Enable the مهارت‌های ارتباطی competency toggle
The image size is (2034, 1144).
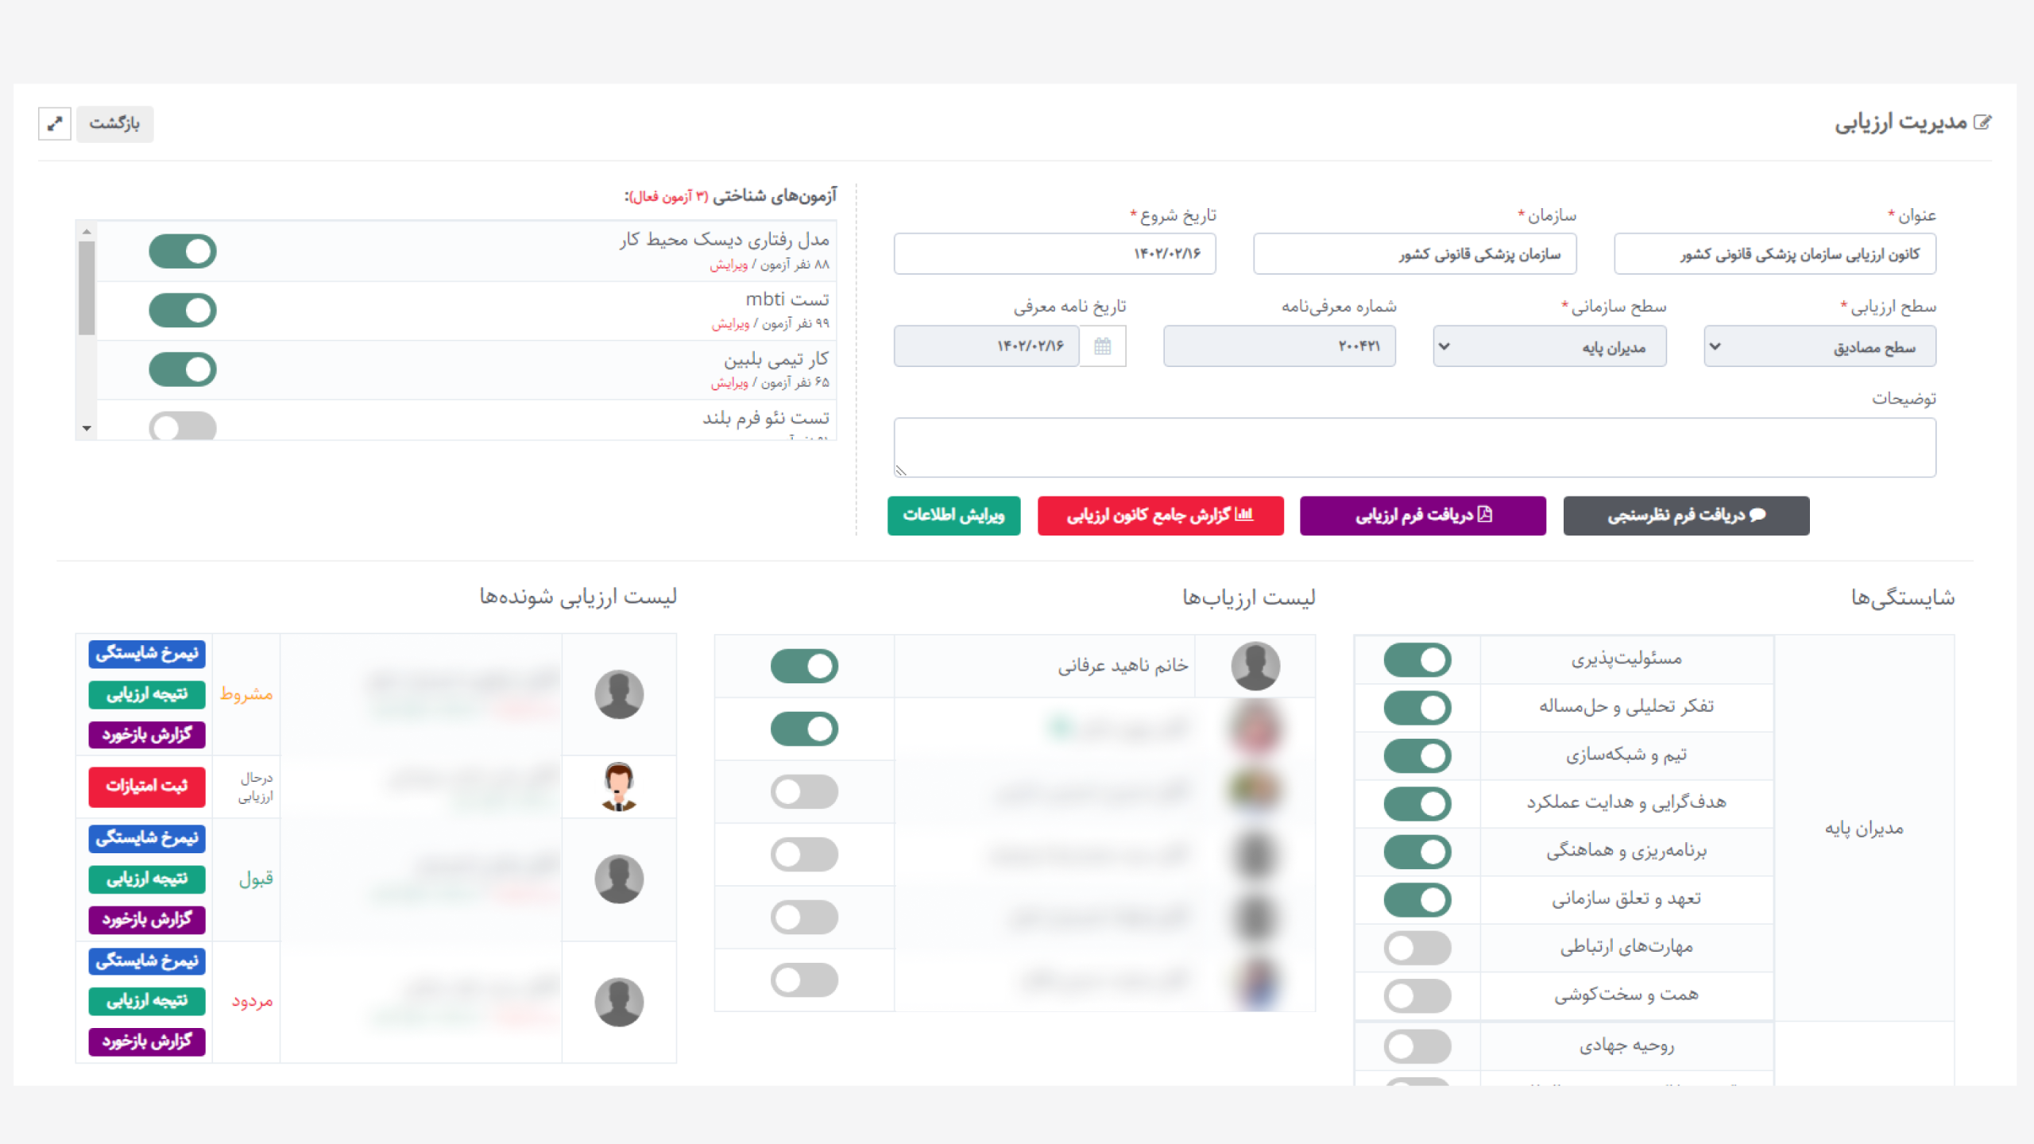point(1417,948)
